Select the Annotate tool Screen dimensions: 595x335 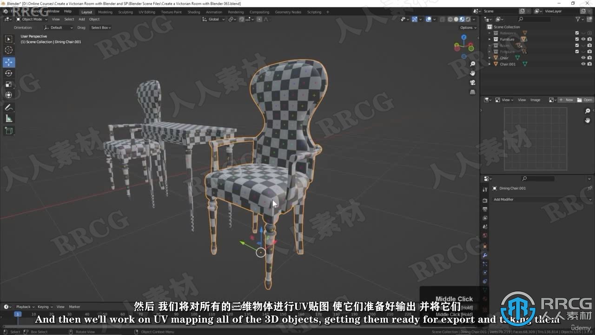(9, 107)
